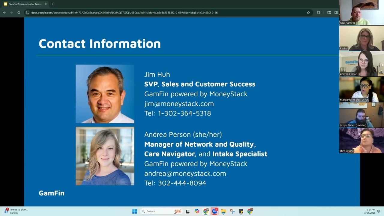The height and width of the screenshot is (216, 384).
Task: Toggle the browser side panel icon
Action: (x=336, y=13)
